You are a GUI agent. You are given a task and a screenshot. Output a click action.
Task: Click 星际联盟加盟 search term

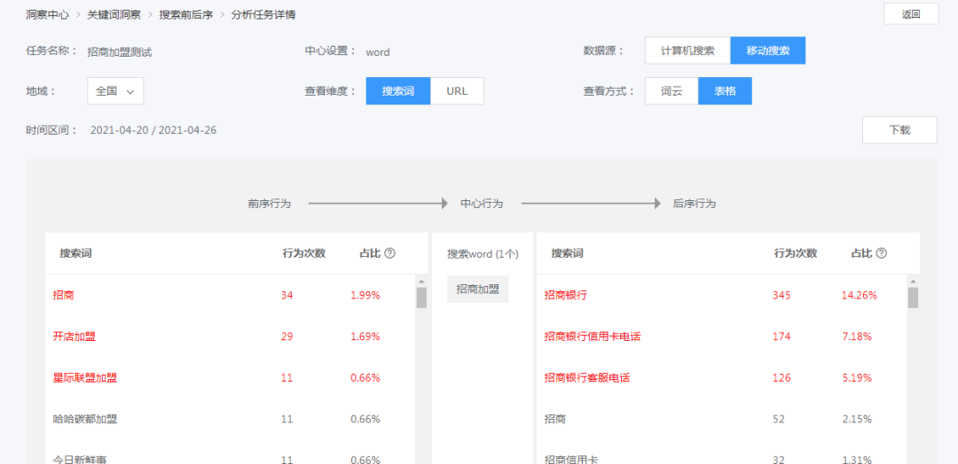85,378
